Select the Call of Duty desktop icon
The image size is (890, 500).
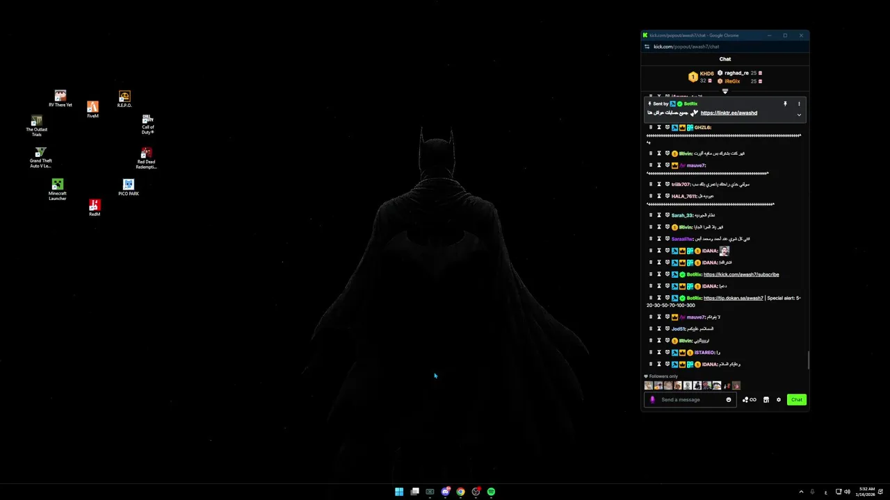pos(147,124)
